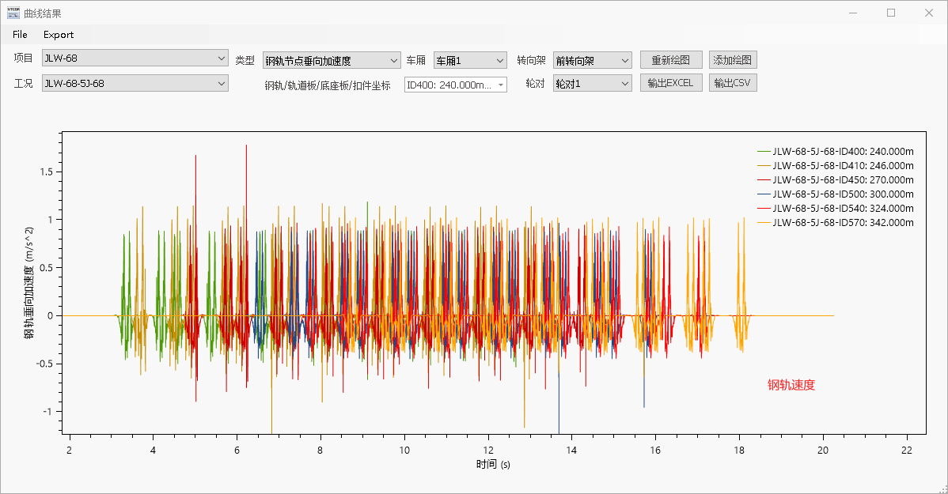This screenshot has width=948, height=494.
Task: Open the File menu
Action: [20, 35]
